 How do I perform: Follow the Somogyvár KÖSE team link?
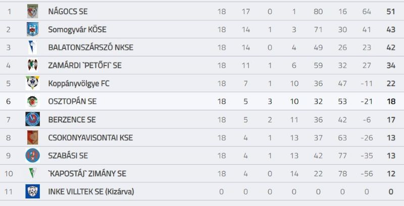(77, 30)
